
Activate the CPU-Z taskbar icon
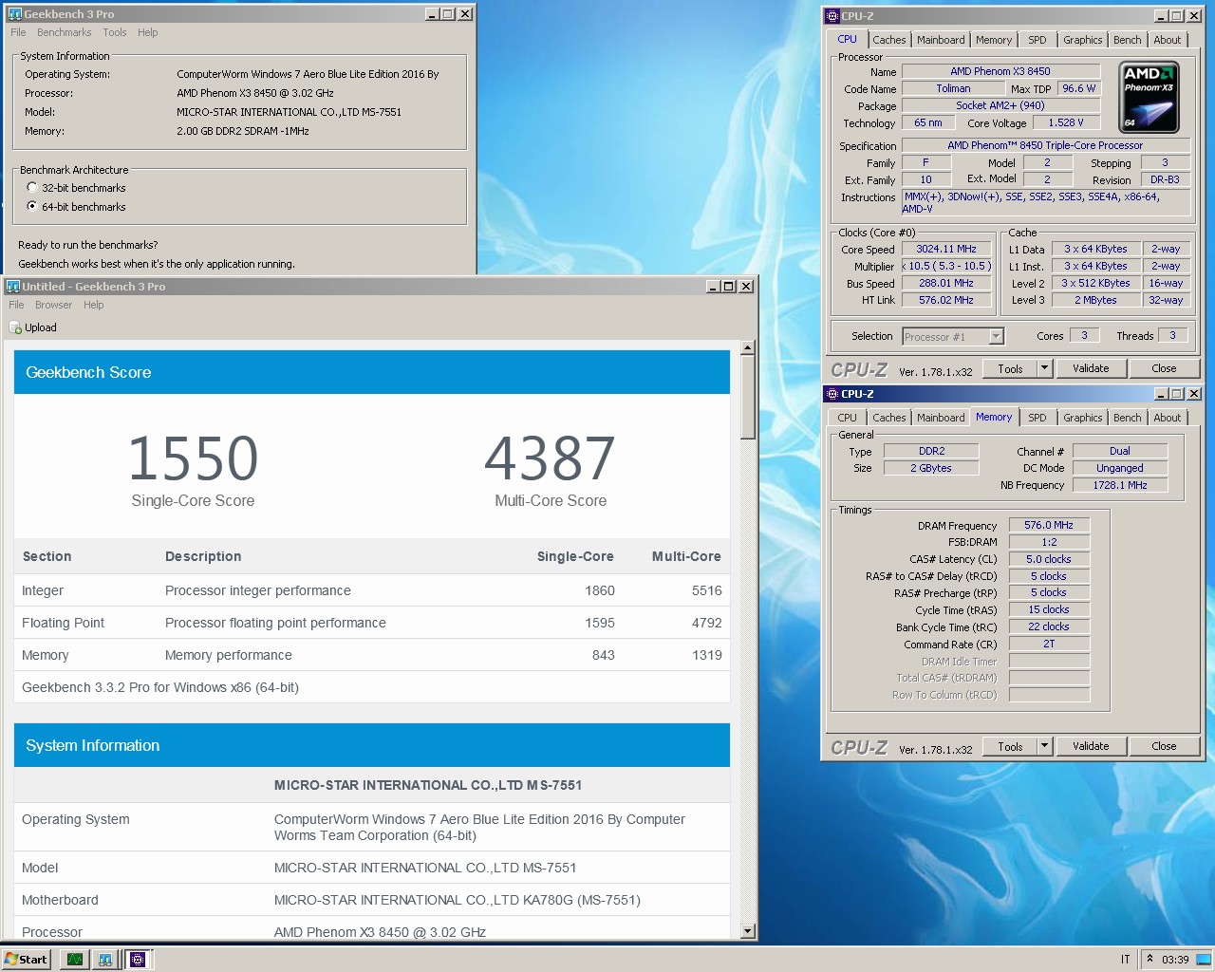[138, 959]
